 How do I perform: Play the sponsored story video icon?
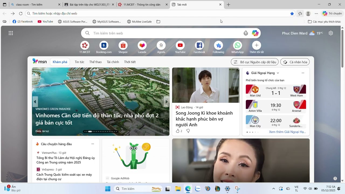click(x=164, y=131)
